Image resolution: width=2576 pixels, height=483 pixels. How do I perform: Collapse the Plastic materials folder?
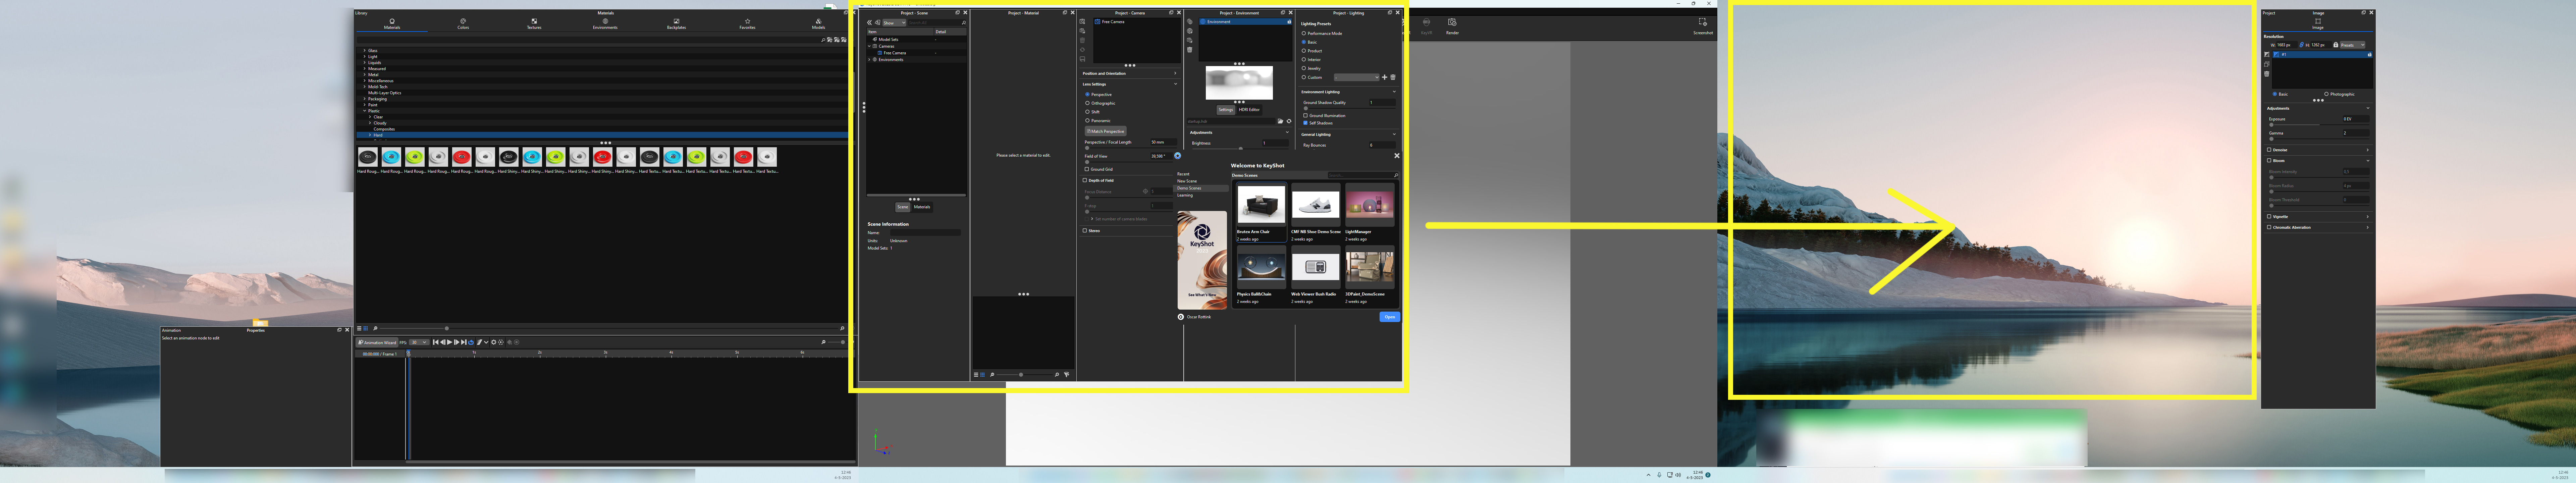[365, 111]
